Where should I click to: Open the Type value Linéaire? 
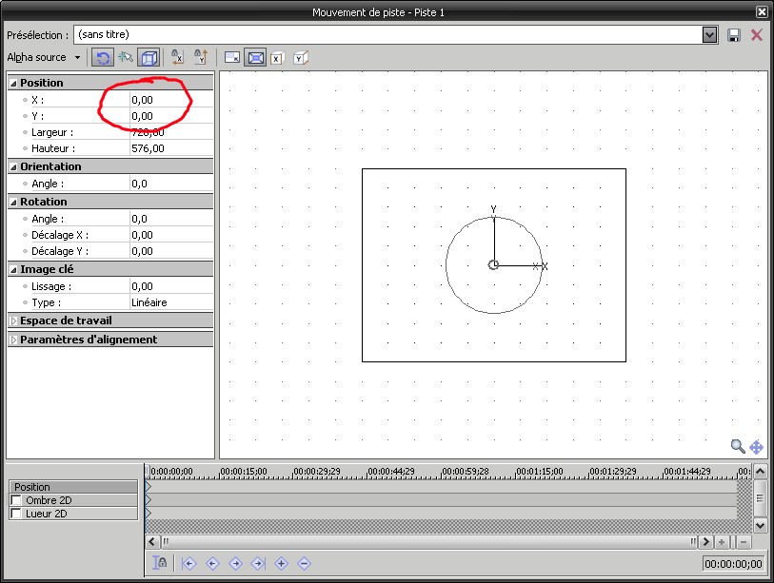[x=171, y=302]
